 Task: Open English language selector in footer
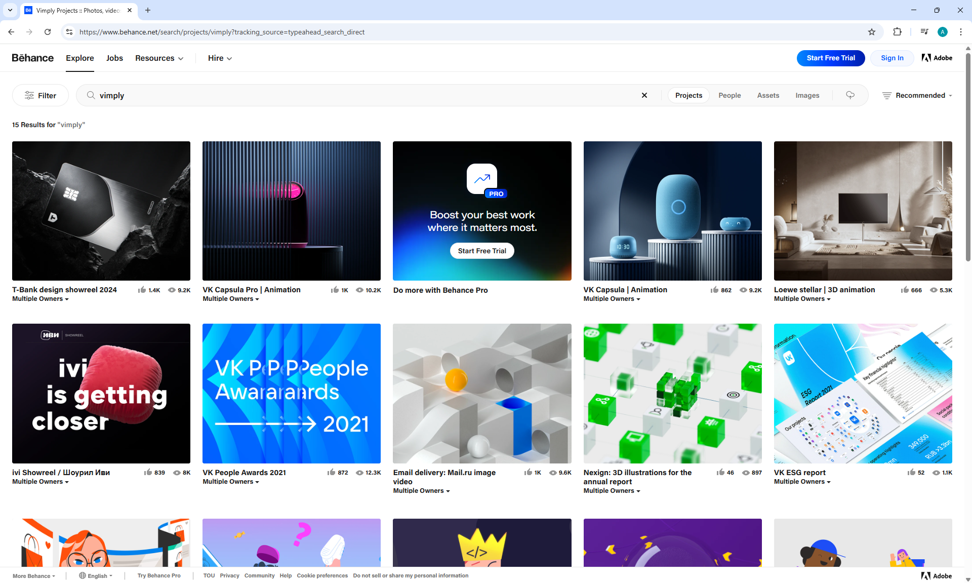tap(96, 576)
